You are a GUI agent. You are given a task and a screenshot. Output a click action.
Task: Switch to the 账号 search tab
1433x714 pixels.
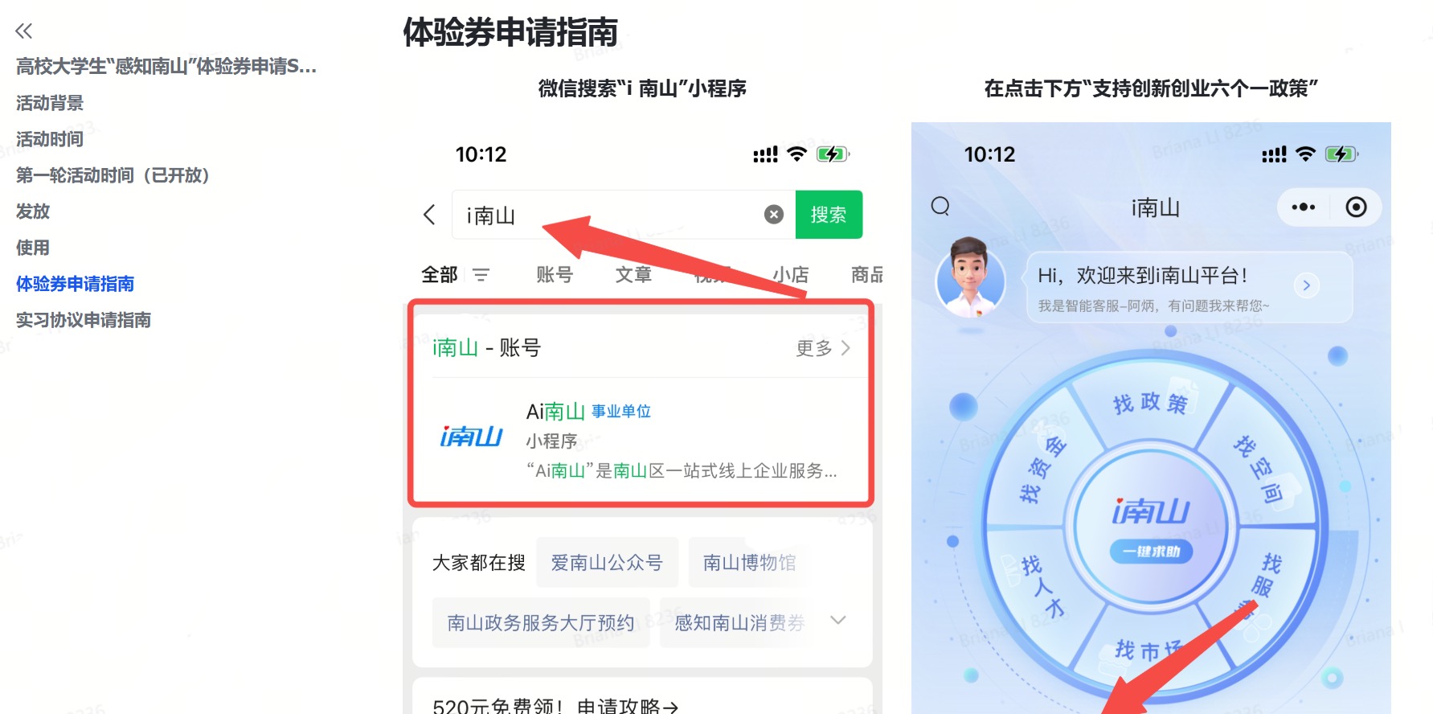coord(555,275)
